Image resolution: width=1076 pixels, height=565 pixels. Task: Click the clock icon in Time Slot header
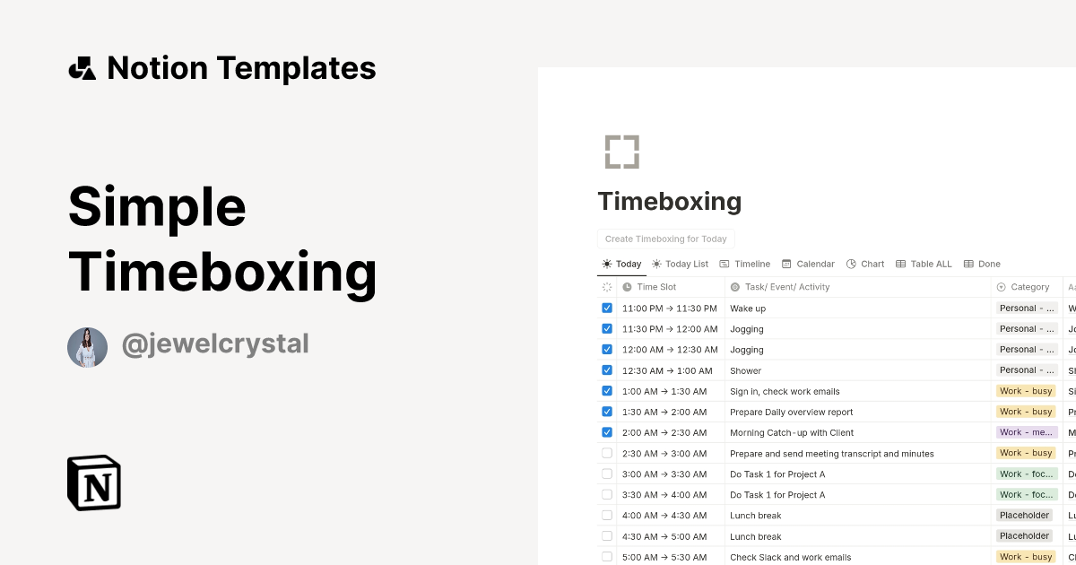(x=626, y=287)
